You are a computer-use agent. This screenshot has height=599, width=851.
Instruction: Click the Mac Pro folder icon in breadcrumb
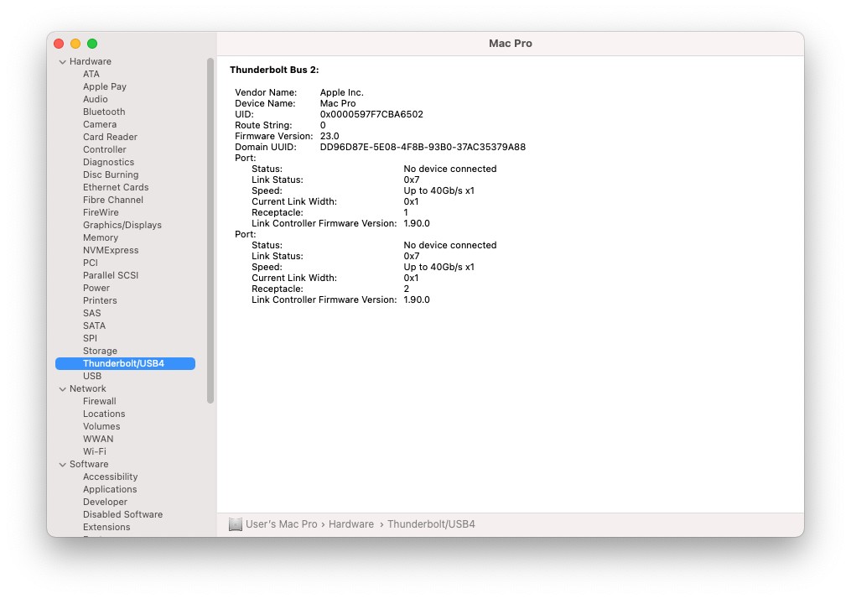[x=236, y=523]
